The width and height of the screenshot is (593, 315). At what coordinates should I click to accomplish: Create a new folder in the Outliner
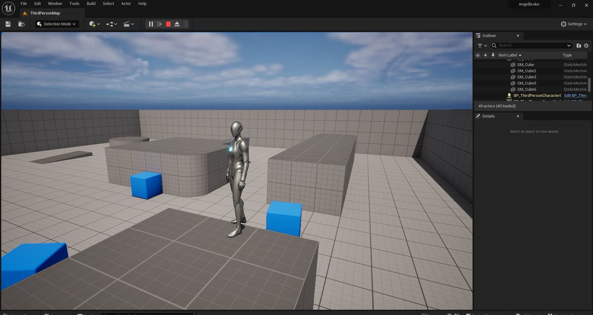[579, 45]
